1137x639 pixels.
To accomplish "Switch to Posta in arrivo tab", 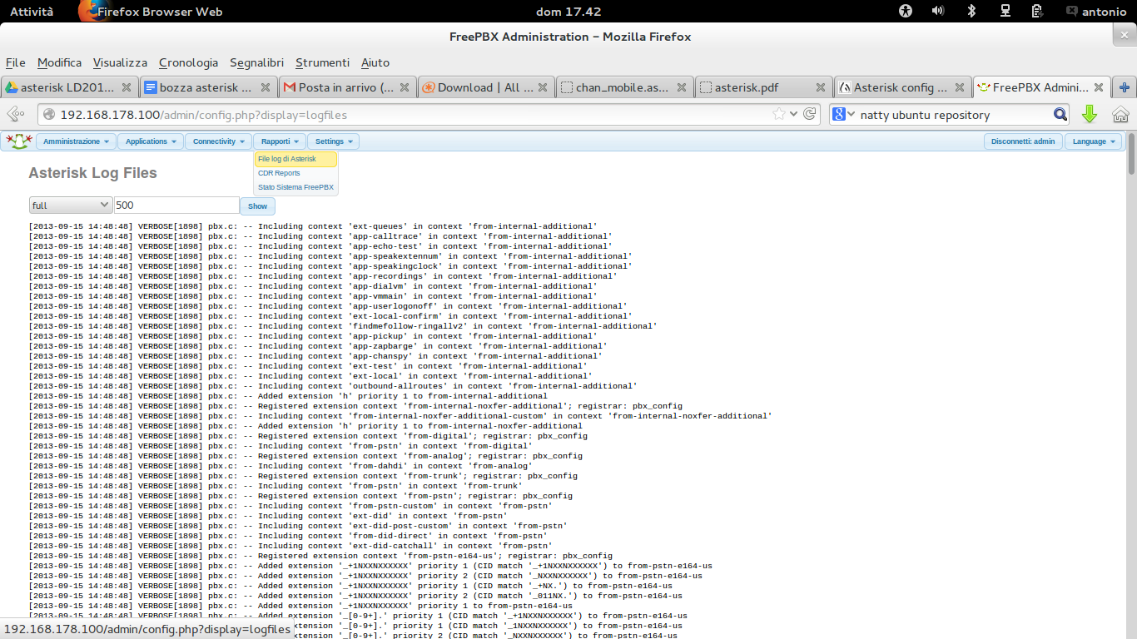I will pyautogui.click(x=348, y=87).
